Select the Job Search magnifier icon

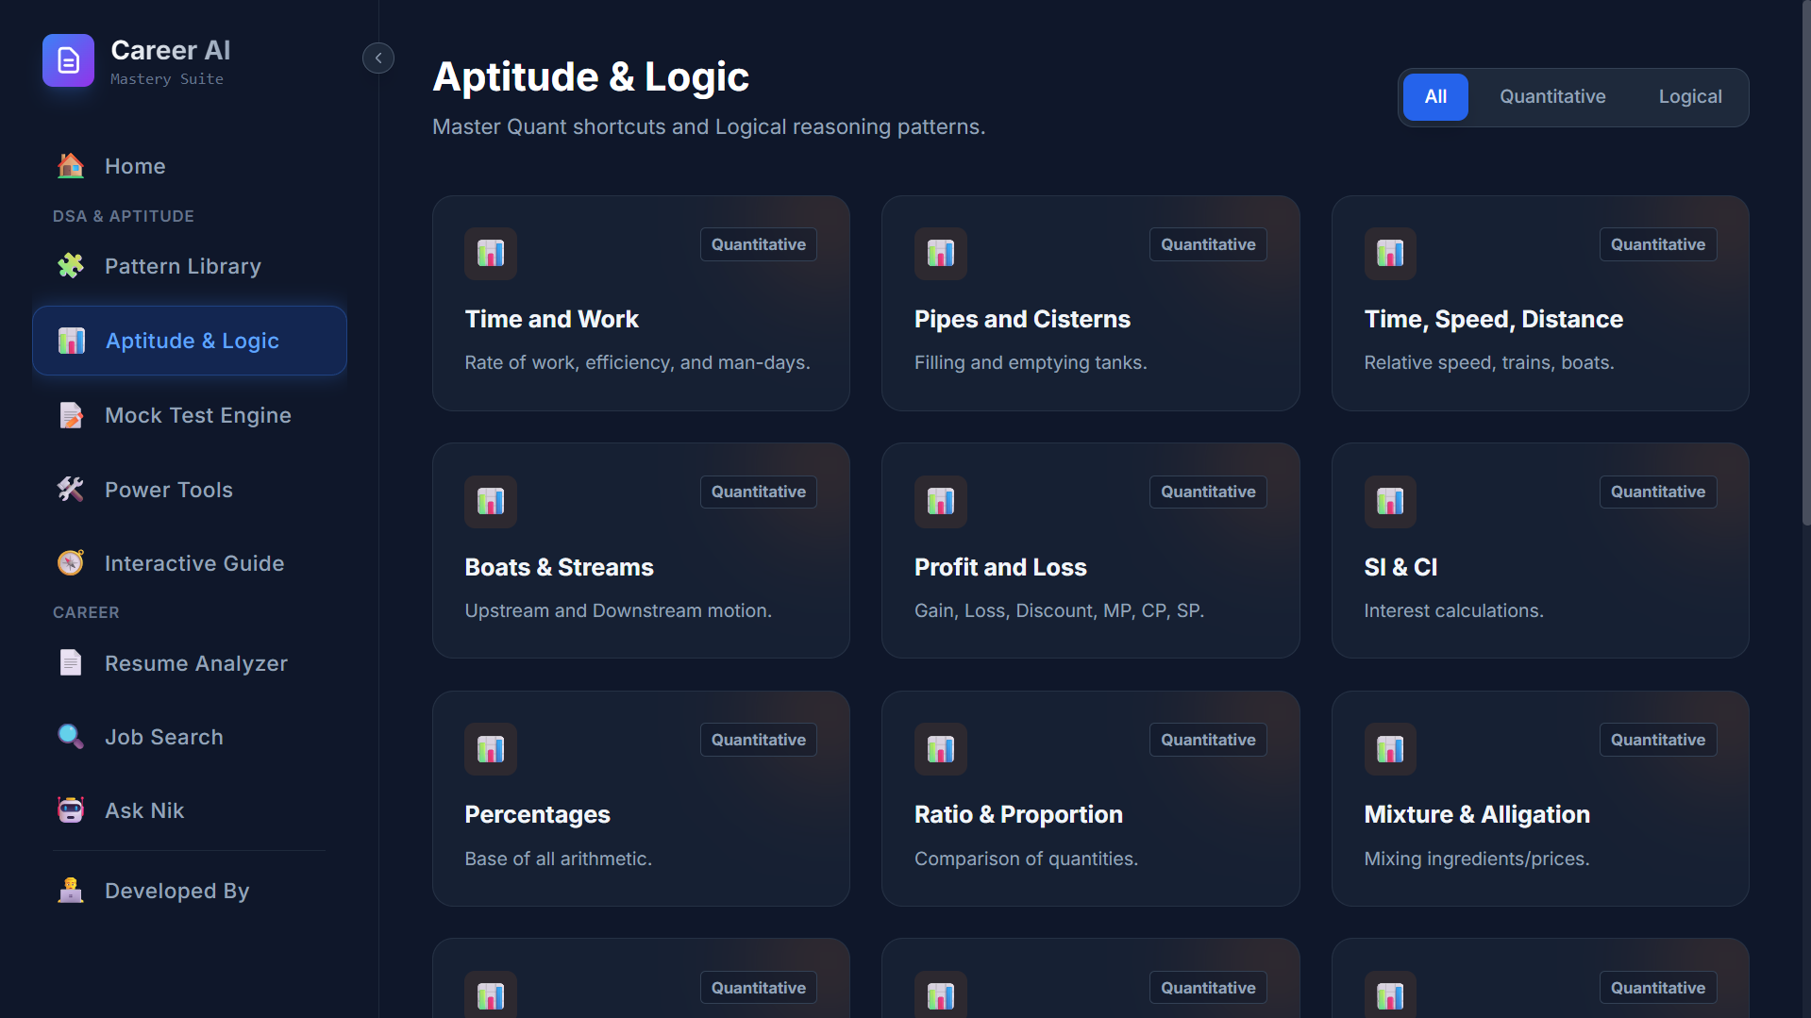[x=71, y=737]
